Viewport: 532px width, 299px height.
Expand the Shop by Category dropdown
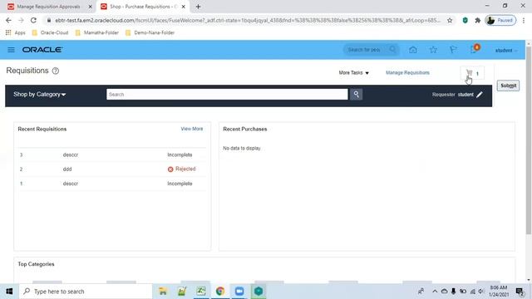[x=39, y=94]
